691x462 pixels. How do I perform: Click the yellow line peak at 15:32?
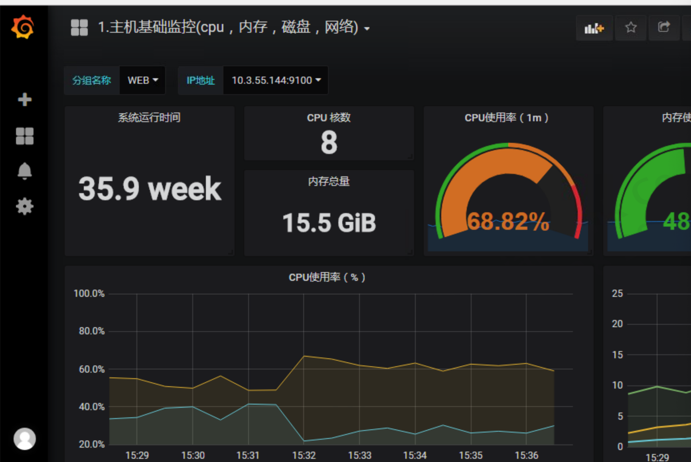(x=304, y=356)
